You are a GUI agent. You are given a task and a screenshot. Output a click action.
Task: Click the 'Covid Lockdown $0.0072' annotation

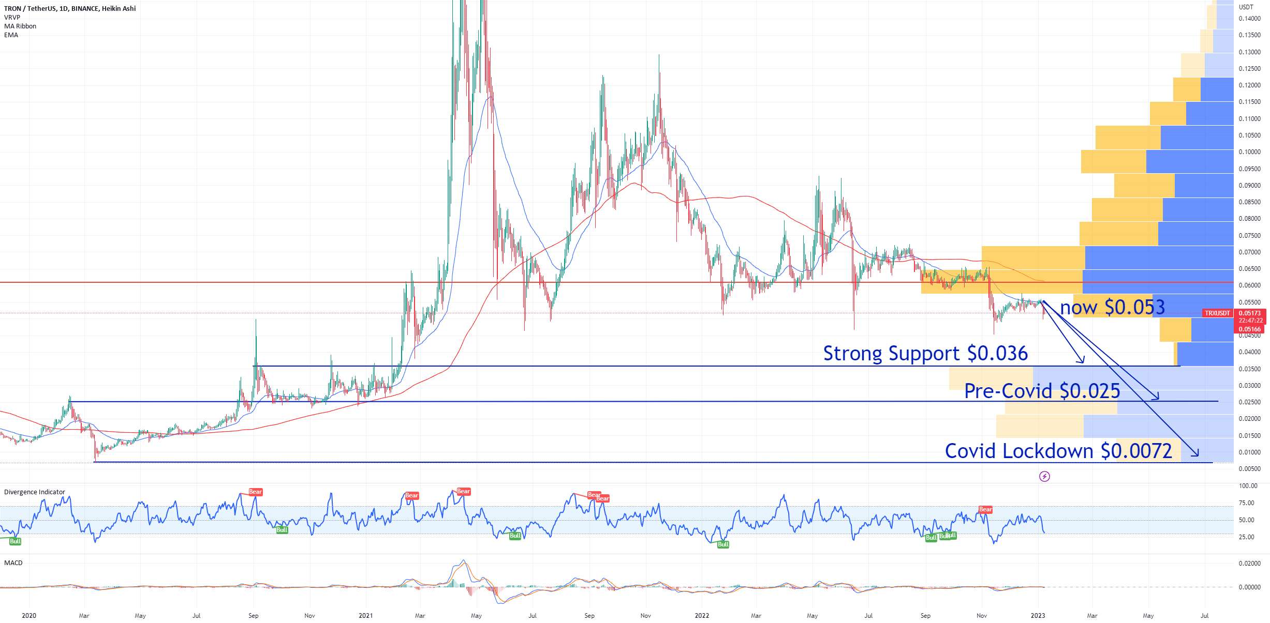pos(1058,451)
